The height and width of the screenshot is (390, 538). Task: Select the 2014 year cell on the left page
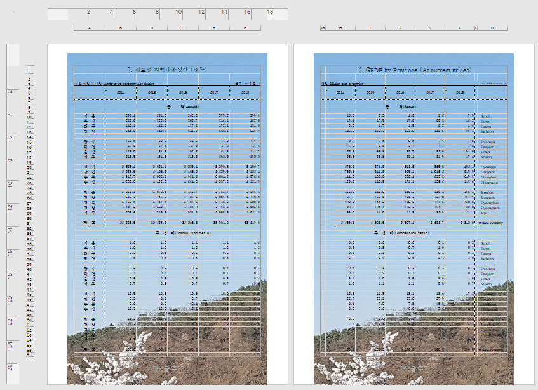121,93
